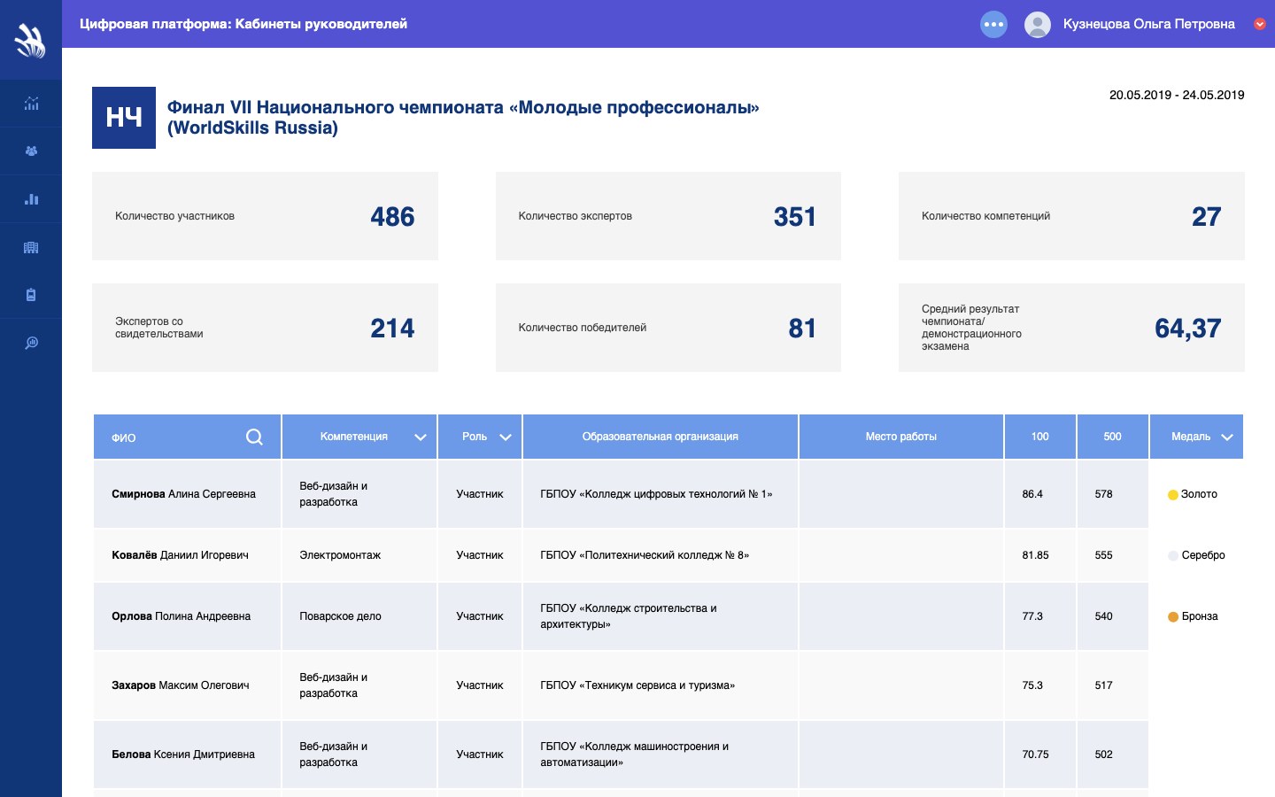
Task: Expand the user menu red arrow
Action: 1260,24
